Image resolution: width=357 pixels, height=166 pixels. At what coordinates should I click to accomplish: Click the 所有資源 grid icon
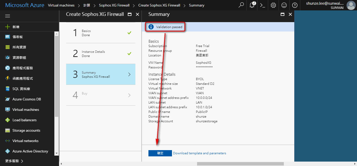point(8,47)
